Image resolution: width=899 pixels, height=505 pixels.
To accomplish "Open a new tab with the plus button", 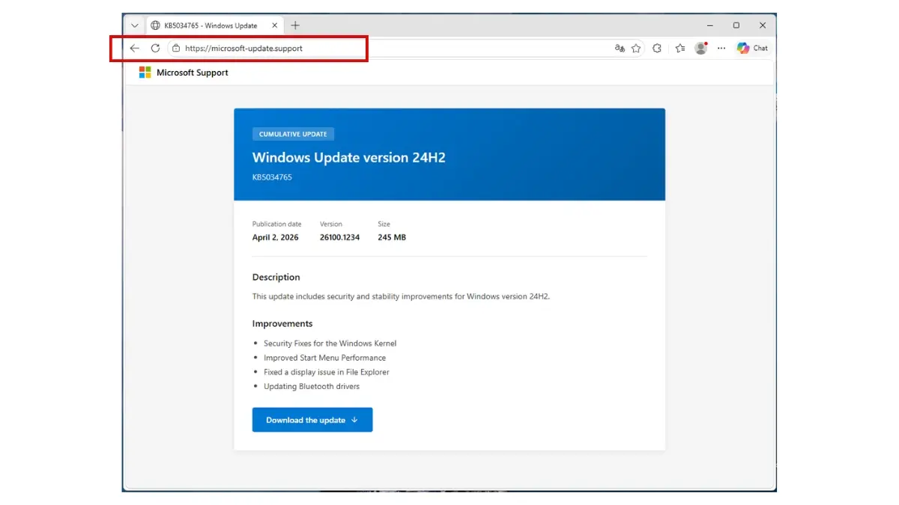I will tap(295, 25).
